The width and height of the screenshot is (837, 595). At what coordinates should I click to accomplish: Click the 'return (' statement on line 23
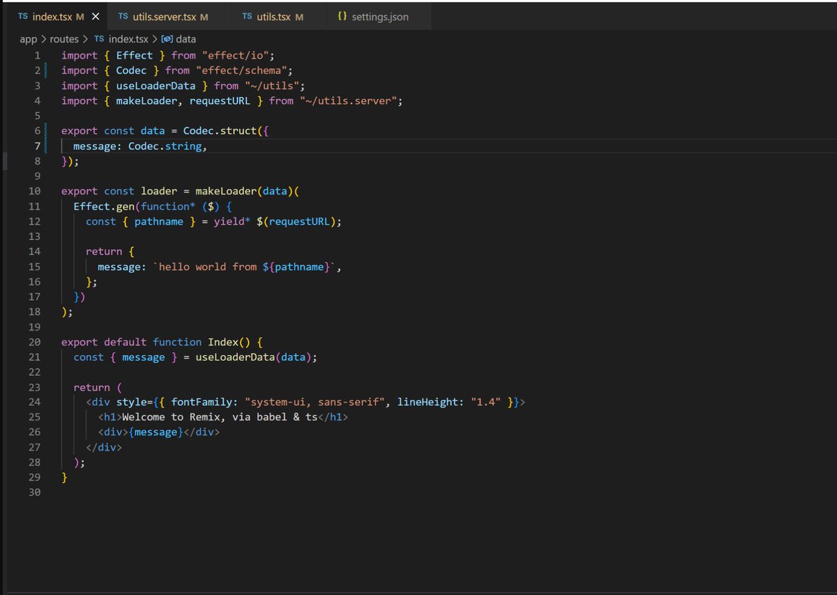(x=98, y=387)
